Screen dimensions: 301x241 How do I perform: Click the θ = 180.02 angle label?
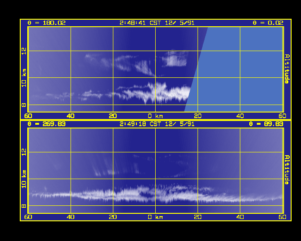pyautogui.click(x=47, y=23)
